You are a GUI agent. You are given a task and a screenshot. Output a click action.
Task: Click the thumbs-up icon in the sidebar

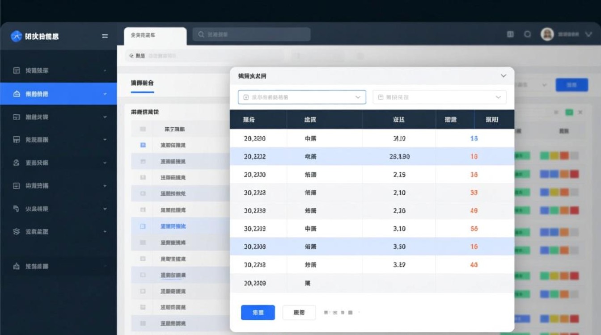(17, 266)
